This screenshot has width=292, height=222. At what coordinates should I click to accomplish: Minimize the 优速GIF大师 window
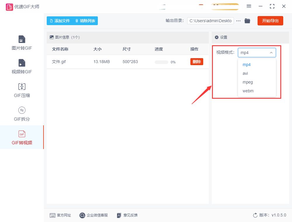tap(260, 6)
